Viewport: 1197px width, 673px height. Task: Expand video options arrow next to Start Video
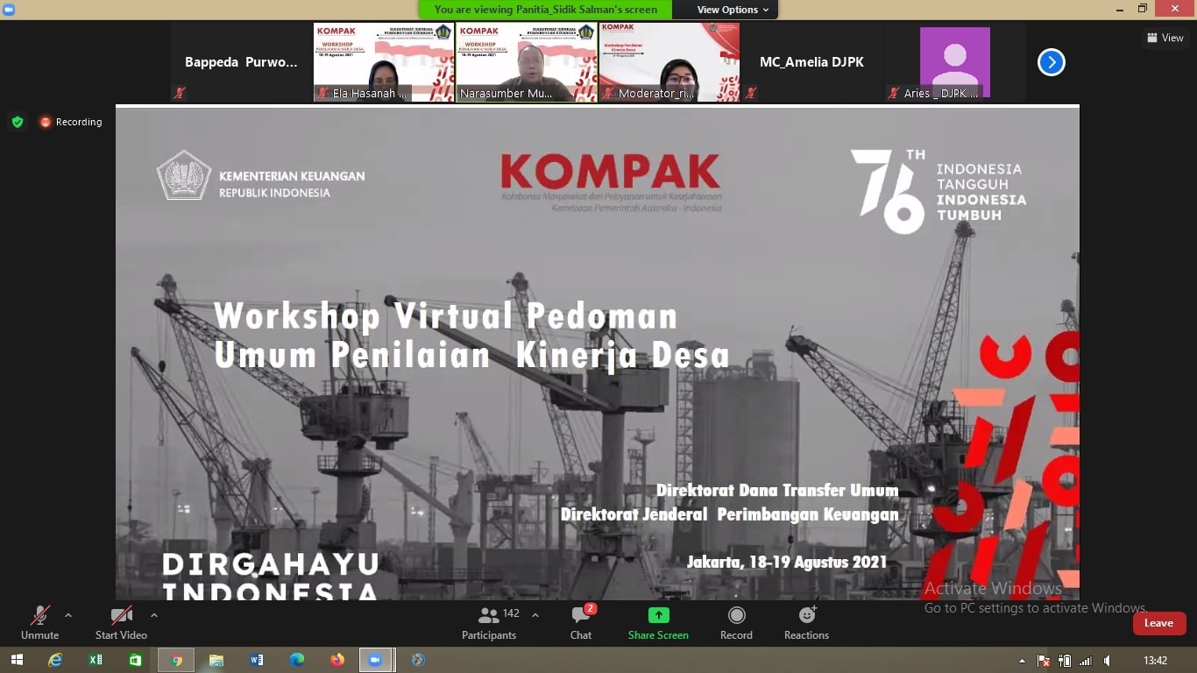click(x=154, y=615)
